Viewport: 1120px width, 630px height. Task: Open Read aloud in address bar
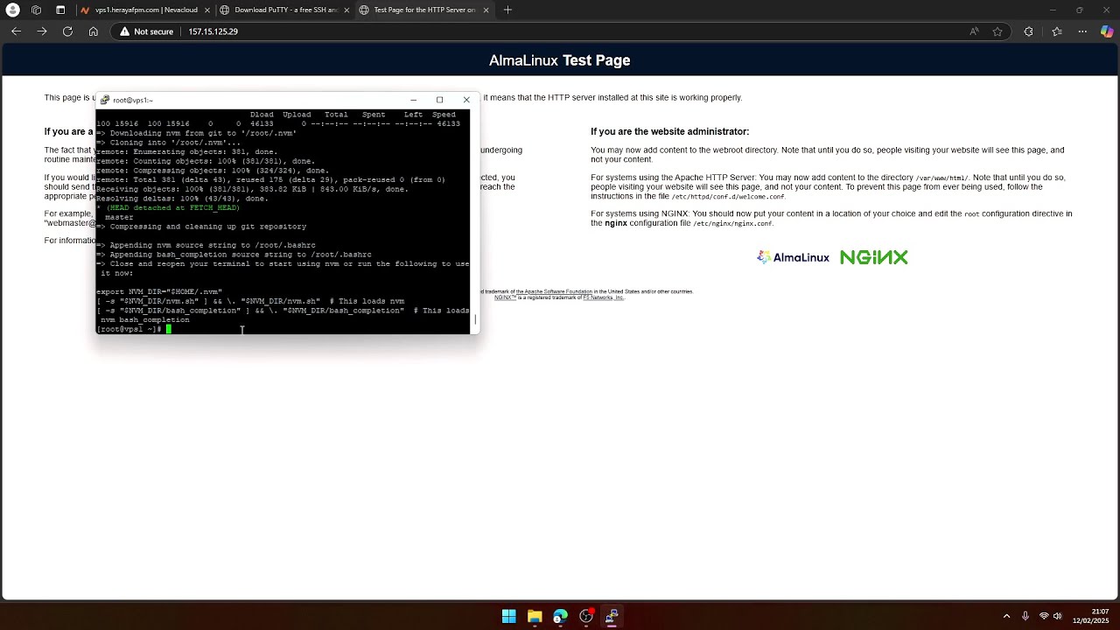pos(974,31)
